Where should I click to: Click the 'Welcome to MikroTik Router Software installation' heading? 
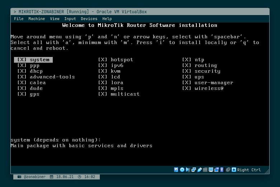coord(140,25)
